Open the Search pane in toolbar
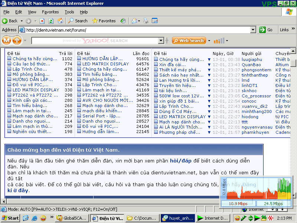 tap(78, 21)
